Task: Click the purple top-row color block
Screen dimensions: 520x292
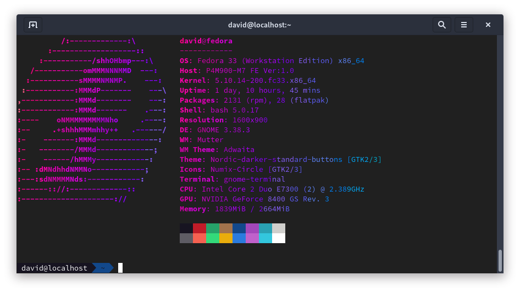Action: tap(252, 228)
